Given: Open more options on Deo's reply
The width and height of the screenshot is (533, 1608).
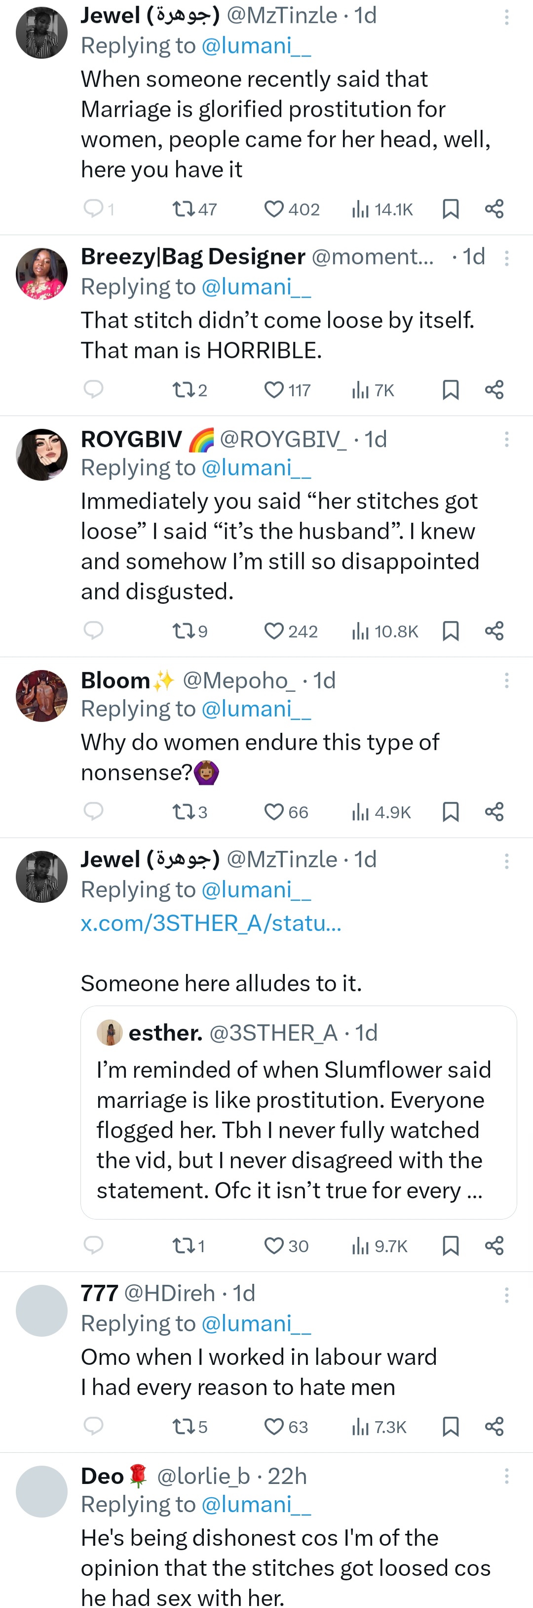Looking at the screenshot, I should [507, 1476].
